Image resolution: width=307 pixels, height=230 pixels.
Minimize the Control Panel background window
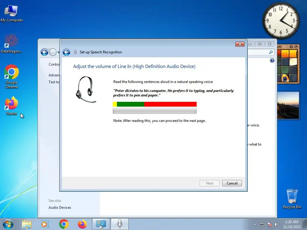pos(250,44)
